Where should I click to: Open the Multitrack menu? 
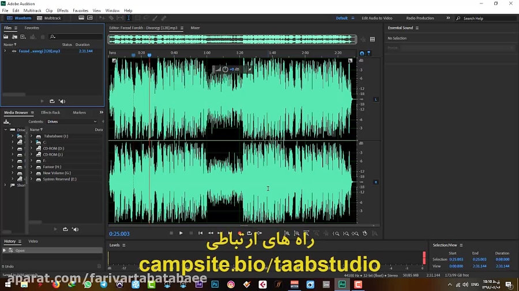point(32,10)
